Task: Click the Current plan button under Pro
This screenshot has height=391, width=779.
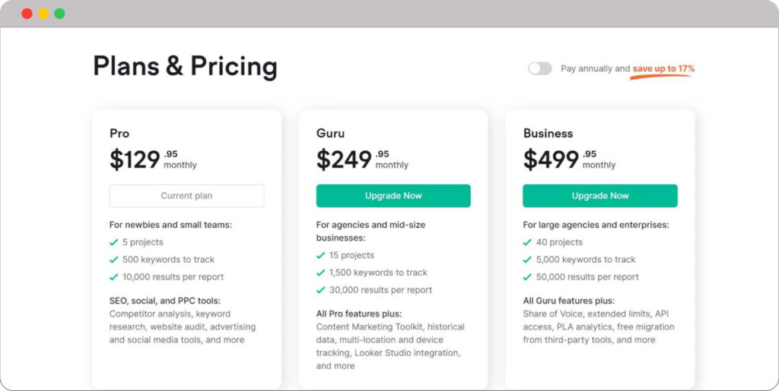Action: (x=187, y=196)
